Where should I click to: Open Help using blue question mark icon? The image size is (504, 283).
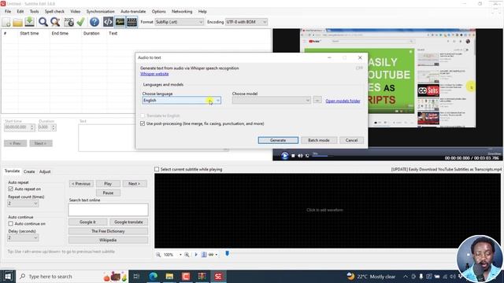pos(94,22)
